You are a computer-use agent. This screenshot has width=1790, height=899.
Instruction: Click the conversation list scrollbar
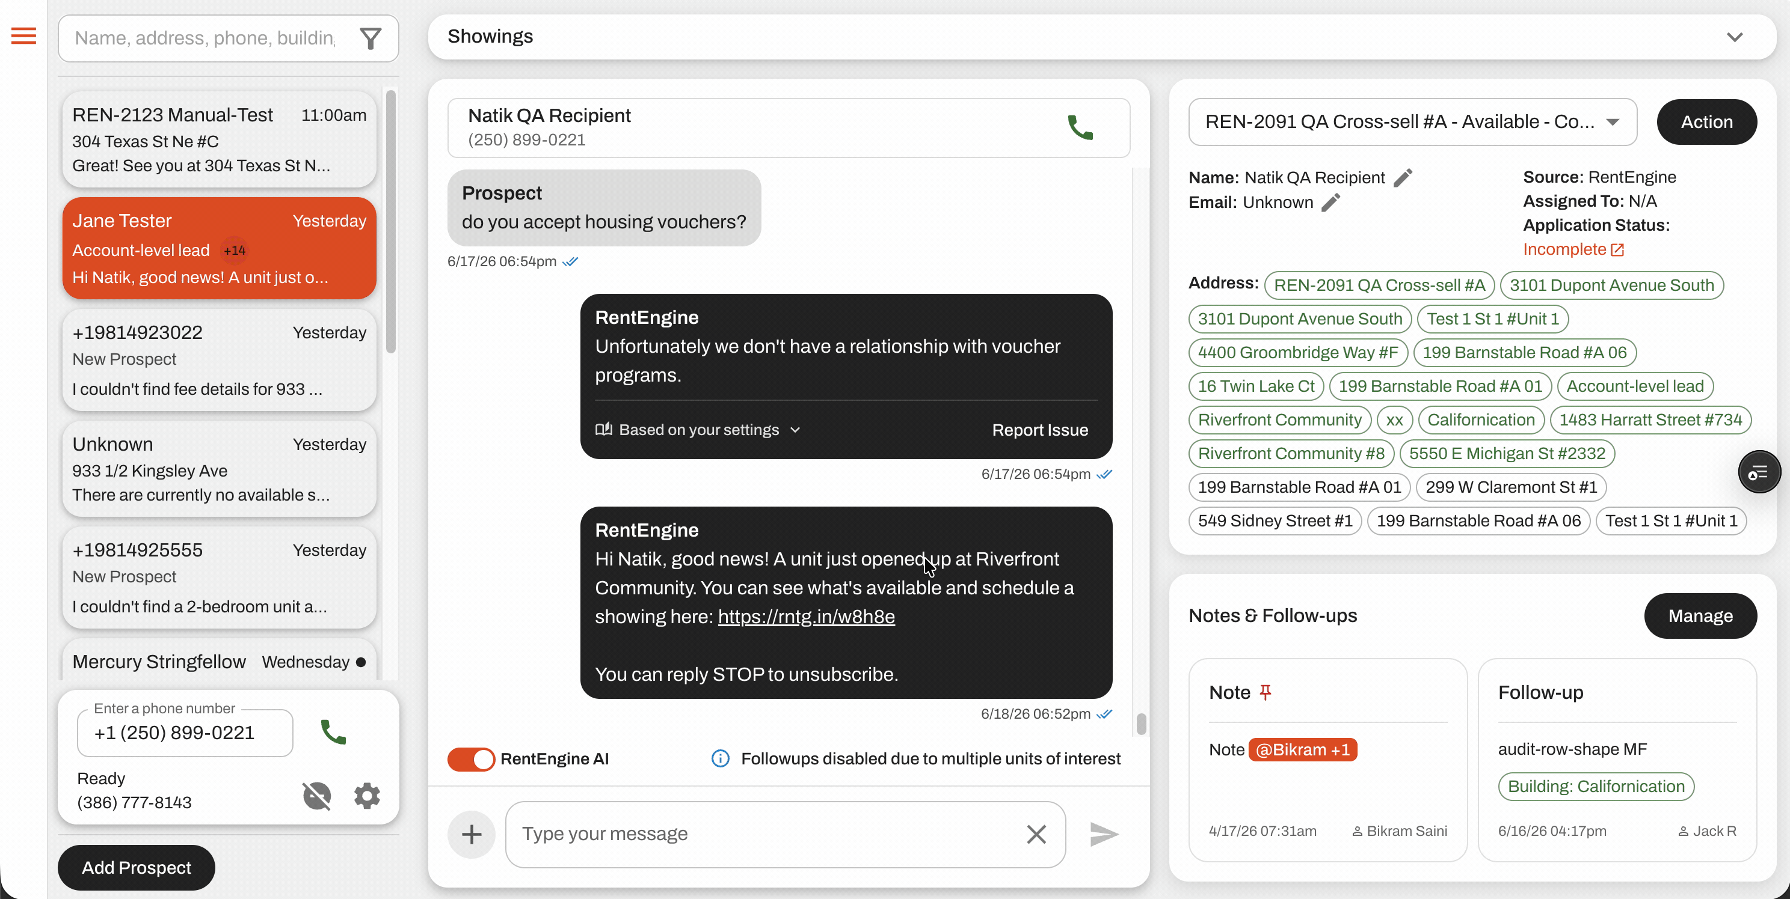pyautogui.click(x=390, y=222)
